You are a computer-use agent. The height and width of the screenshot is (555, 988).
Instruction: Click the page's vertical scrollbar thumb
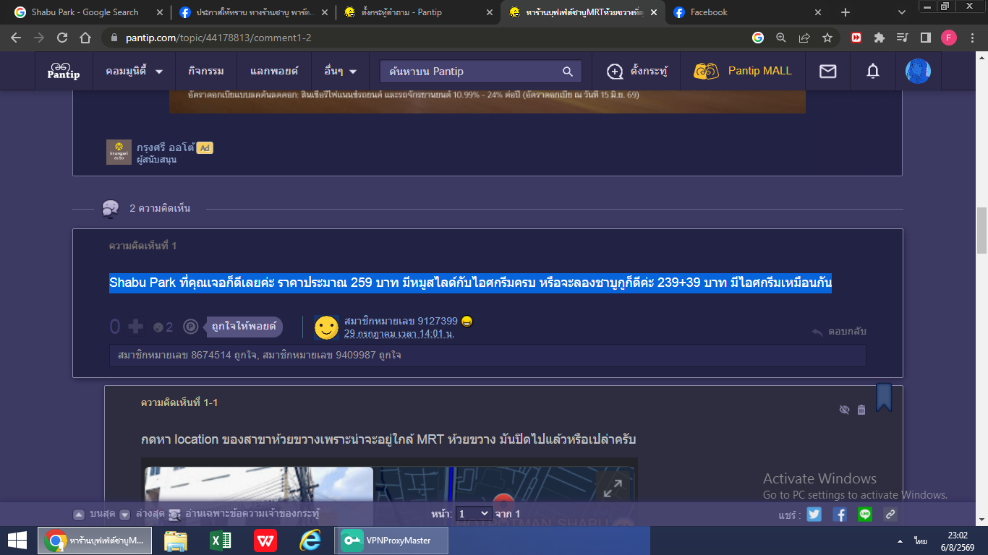click(x=981, y=231)
